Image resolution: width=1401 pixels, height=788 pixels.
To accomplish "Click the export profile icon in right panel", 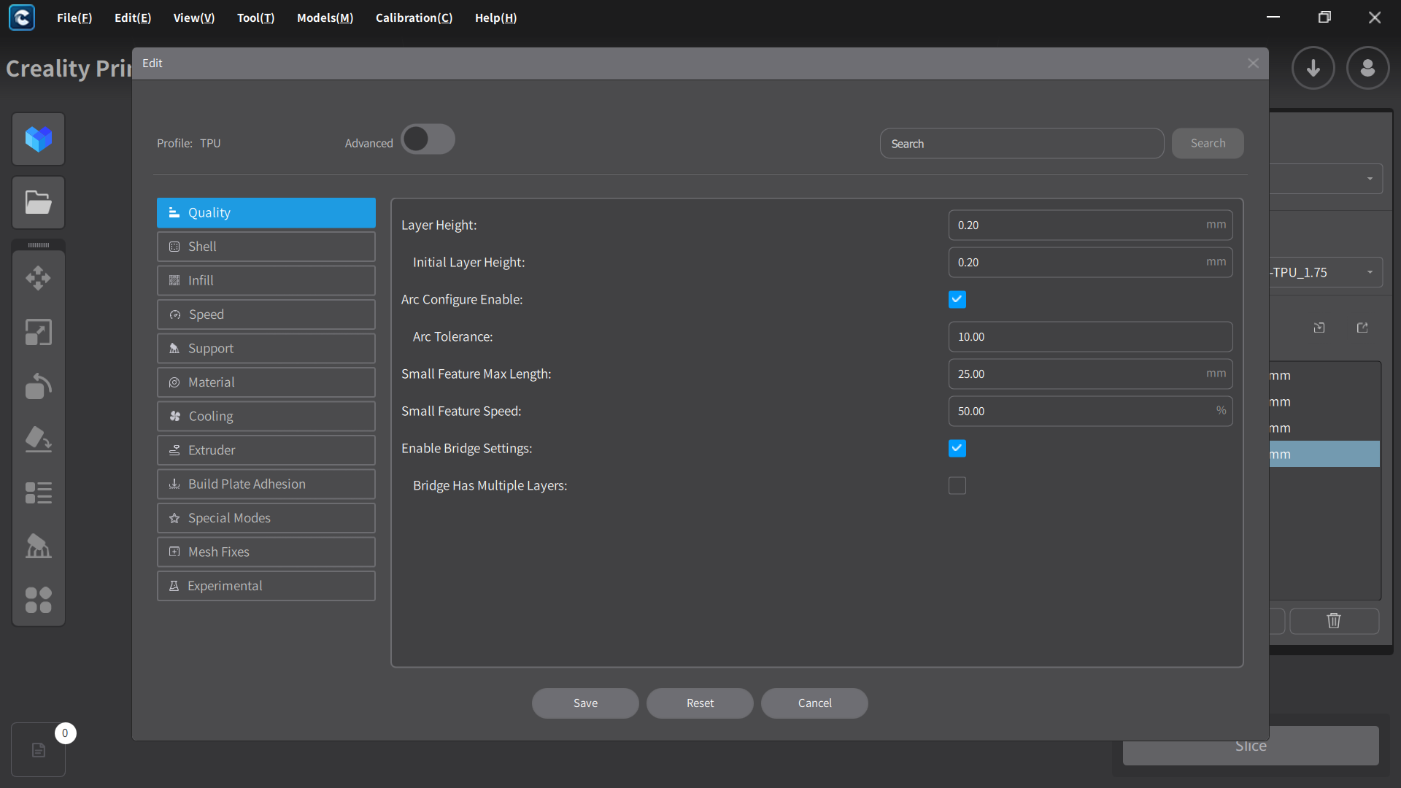I will [x=1362, y=328].
